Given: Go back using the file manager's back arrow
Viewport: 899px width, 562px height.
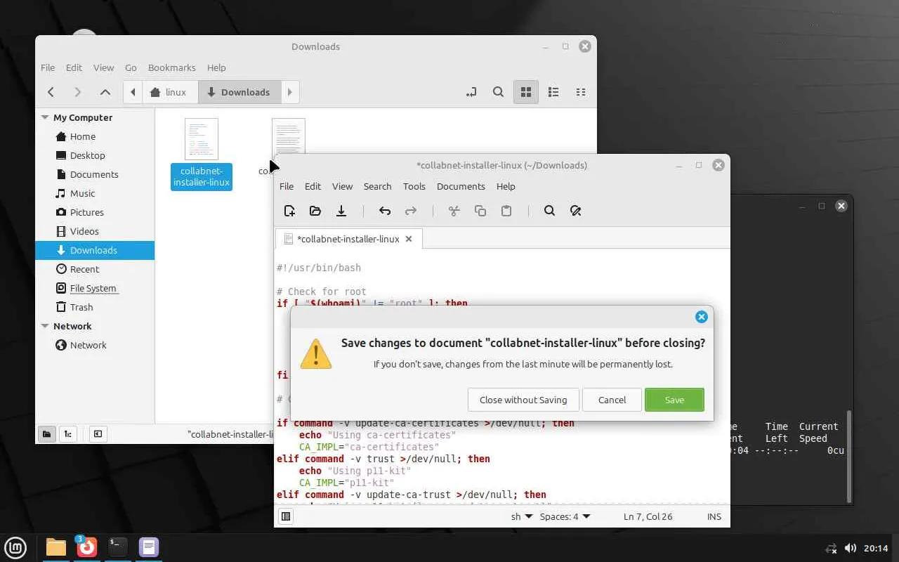Looking at the screenshot, I should pos(51,92).
